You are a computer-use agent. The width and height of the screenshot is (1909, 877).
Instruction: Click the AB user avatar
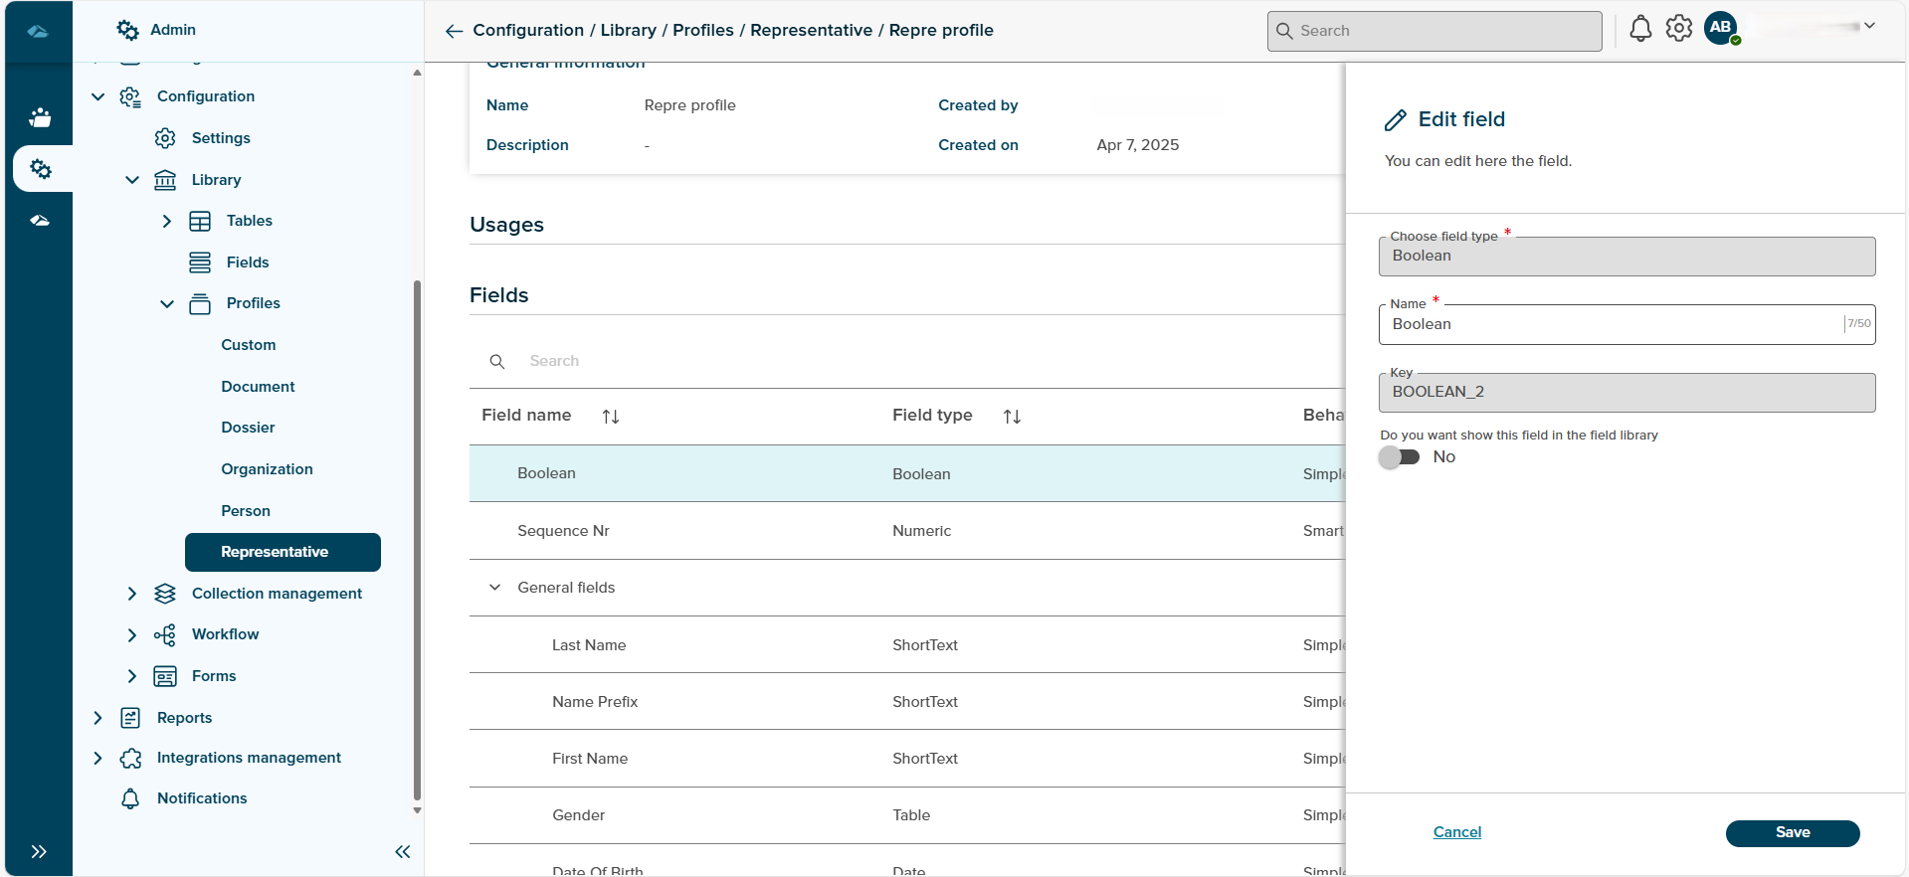[1721, 28]
